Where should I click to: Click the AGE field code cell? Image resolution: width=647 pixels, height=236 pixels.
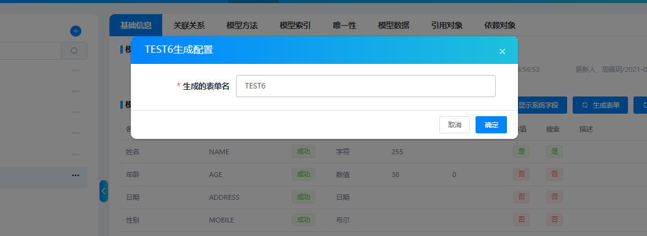pos(216,175)
